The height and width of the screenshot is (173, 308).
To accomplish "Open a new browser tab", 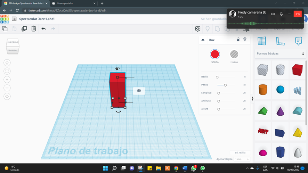I will (102, 3).
